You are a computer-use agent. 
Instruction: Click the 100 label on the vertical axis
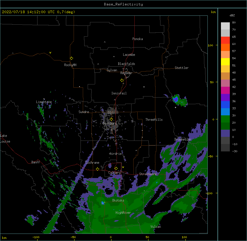point(210,45)
